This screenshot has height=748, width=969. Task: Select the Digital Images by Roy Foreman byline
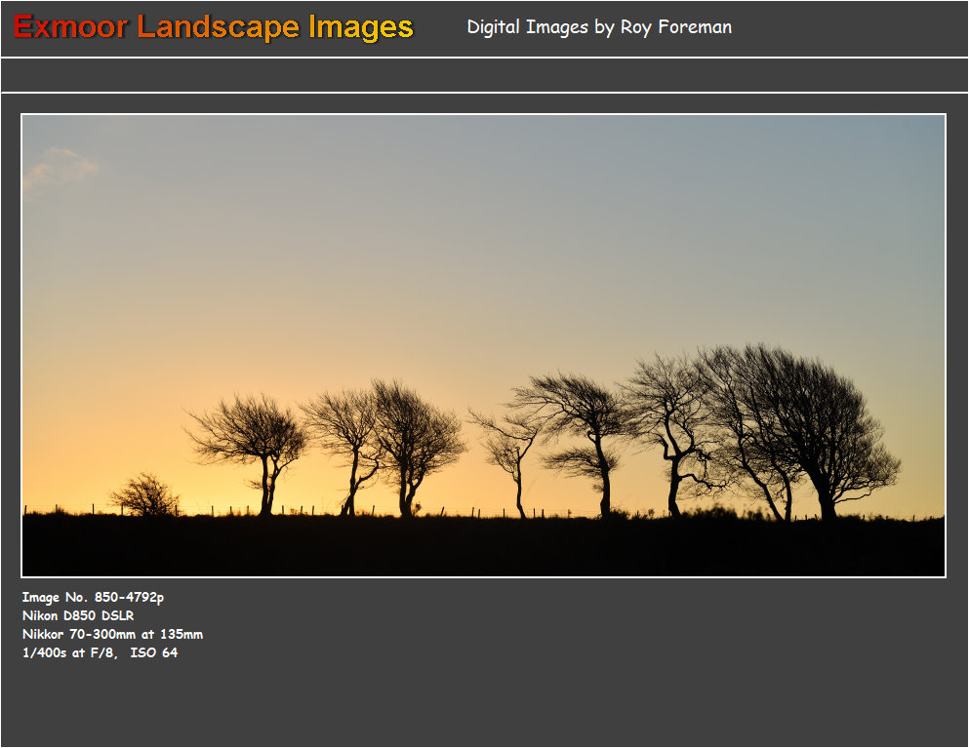[599, 27]
